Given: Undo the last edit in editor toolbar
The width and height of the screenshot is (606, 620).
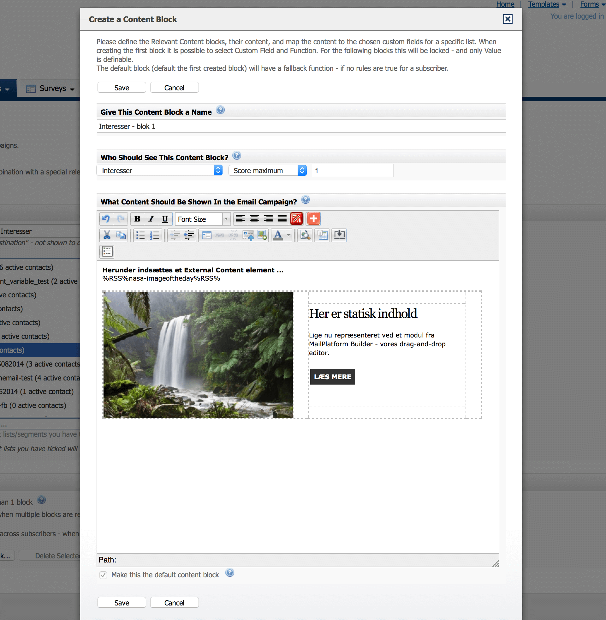Looking at the screenshot, I should (106, 219).
